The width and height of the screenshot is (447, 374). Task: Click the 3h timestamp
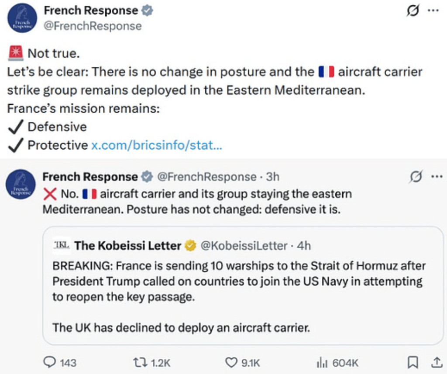[272, 177]
